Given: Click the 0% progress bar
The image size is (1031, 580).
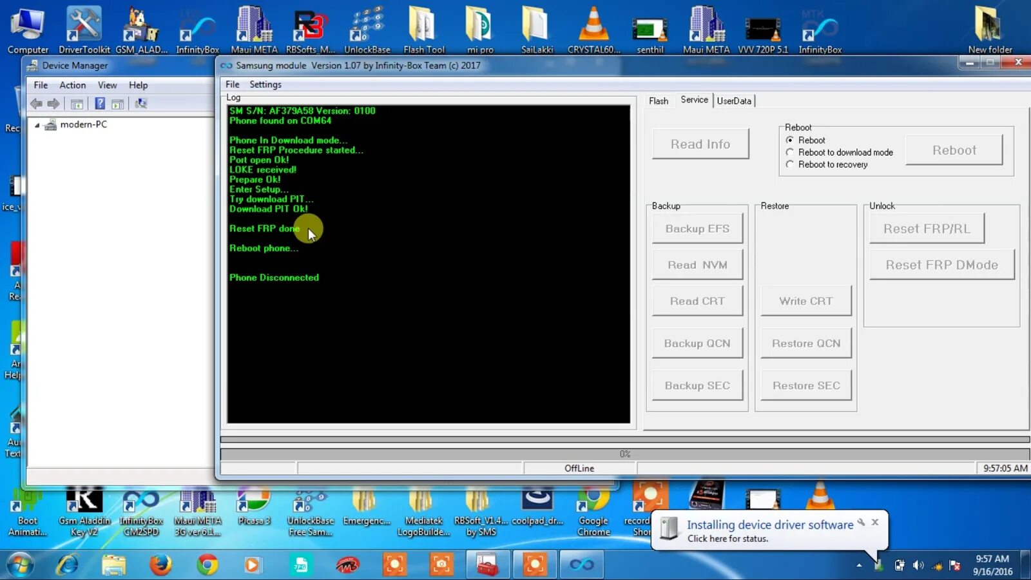Looking at the screenshot, I should tap(624, 454).
